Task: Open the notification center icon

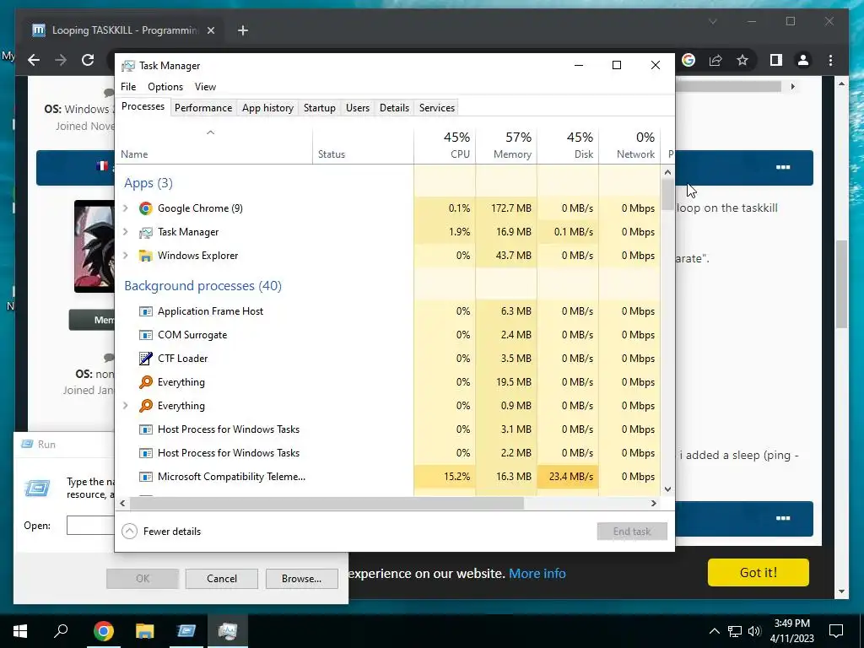Action: tap(836, 631)
